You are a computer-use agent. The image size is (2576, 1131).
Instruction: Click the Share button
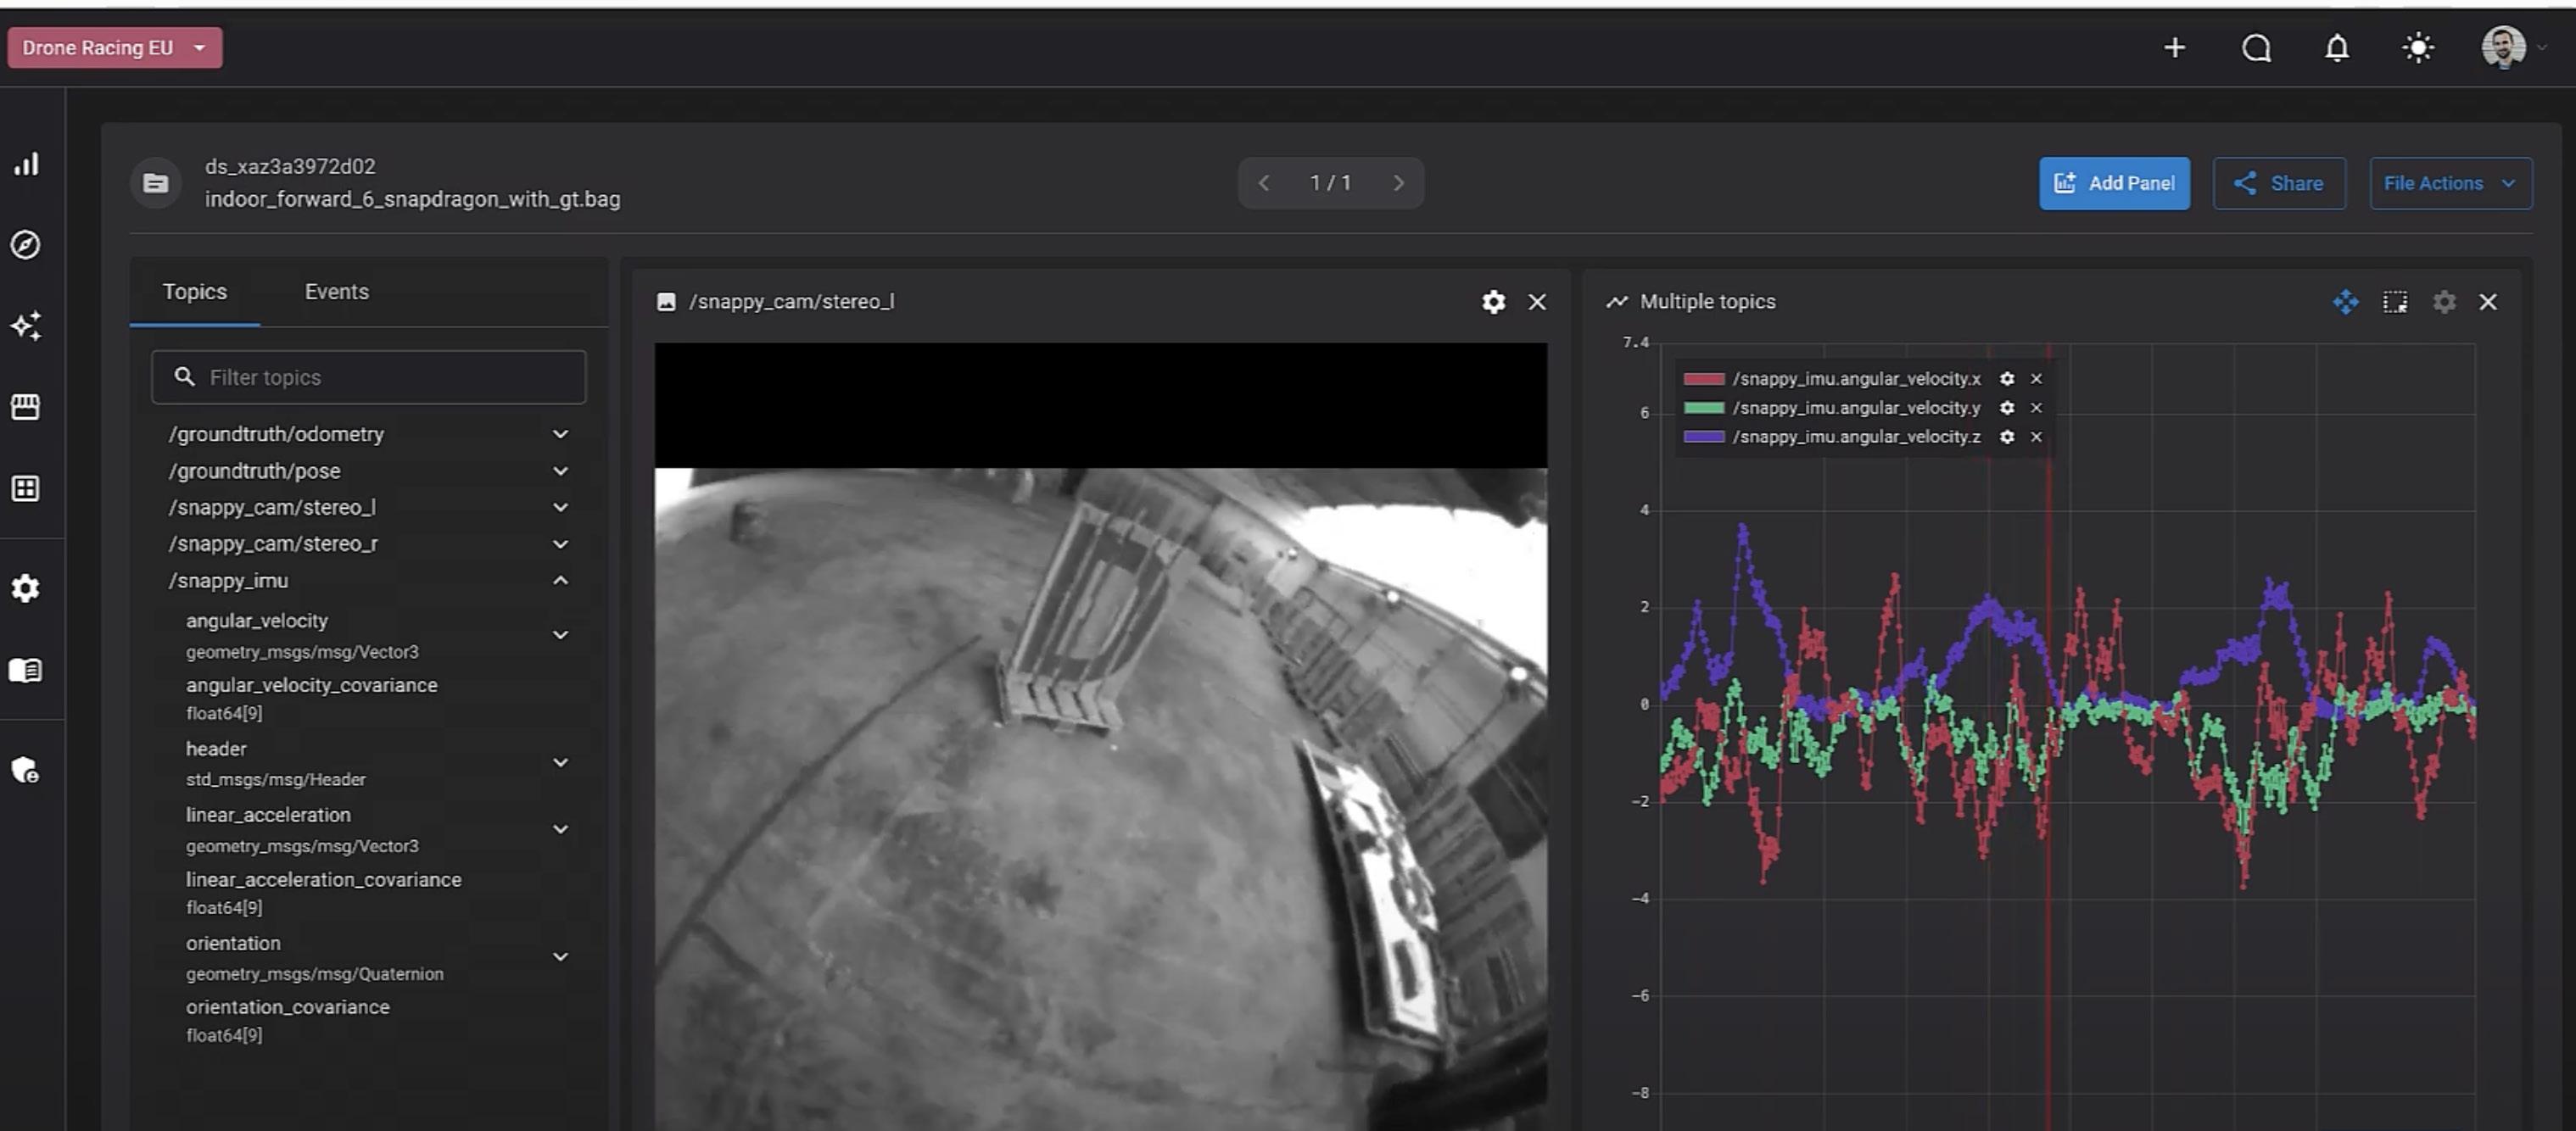pyautogui.click(x=2278, y=183)
